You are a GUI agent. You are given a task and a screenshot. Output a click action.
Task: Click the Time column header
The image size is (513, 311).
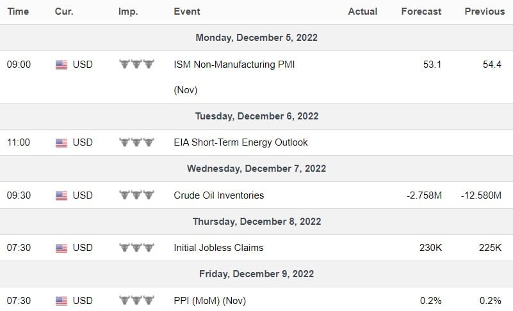tap(18, 11)
